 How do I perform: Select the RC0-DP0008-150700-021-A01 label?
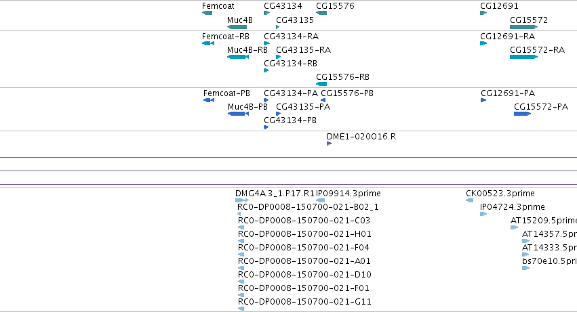point(304,261)
